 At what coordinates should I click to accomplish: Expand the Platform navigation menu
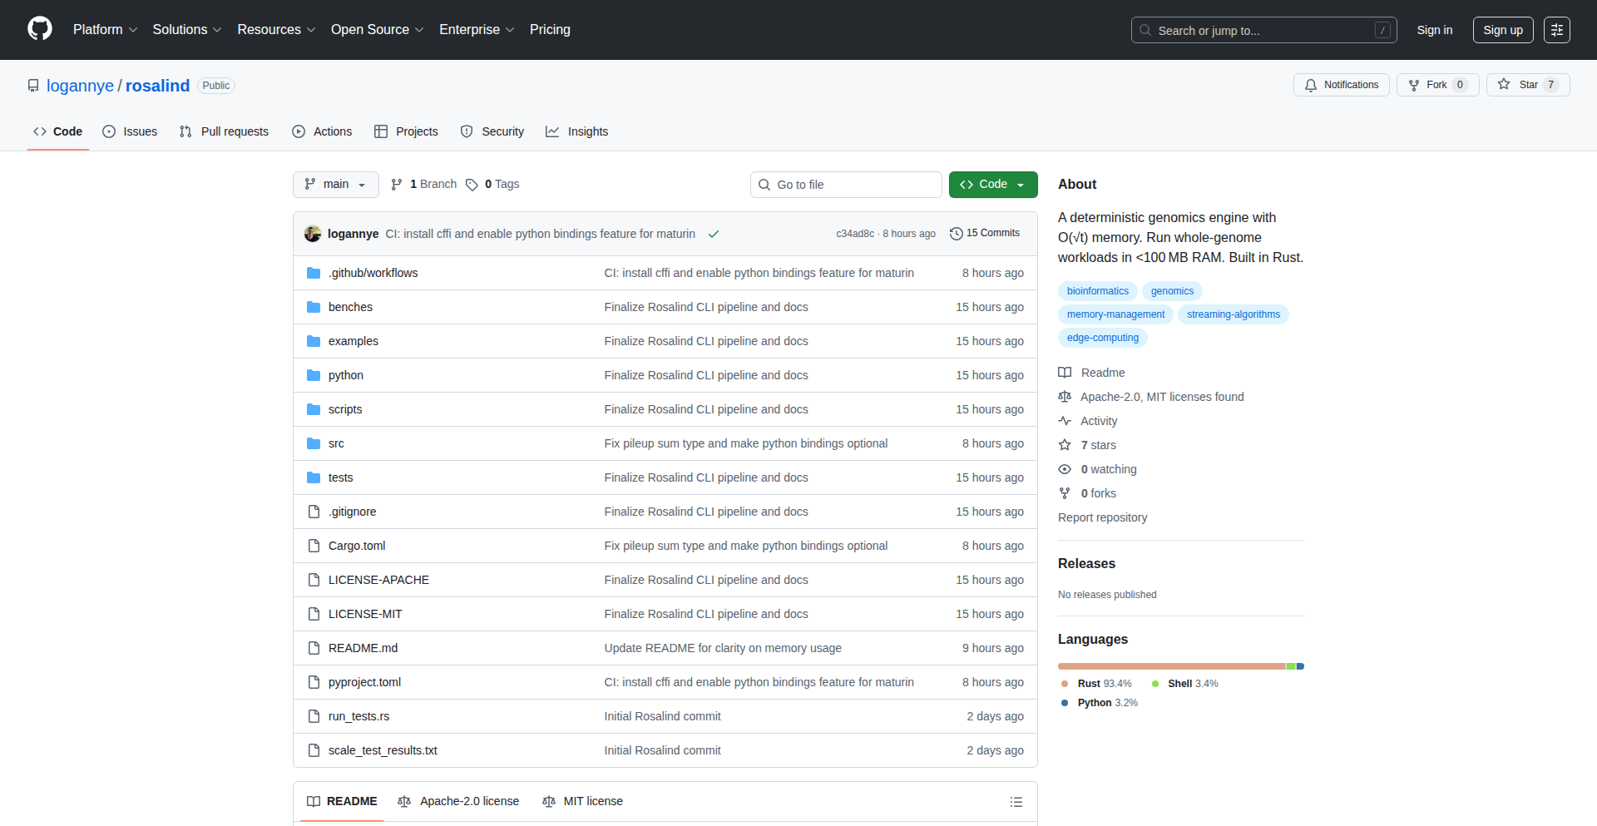click(105, 30)
